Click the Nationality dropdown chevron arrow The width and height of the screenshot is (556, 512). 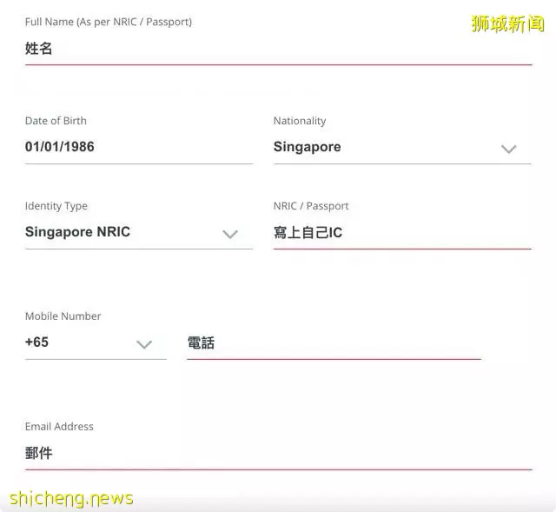(508, 149)
